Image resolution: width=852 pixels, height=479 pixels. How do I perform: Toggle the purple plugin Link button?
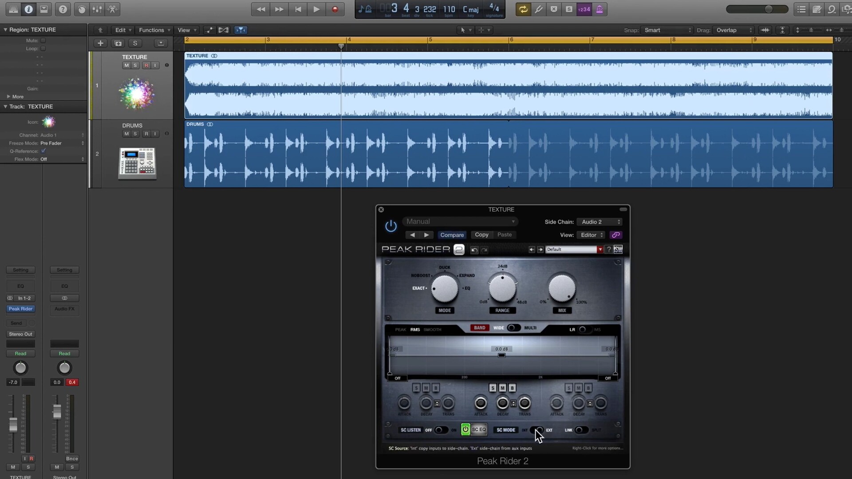click(x=616, y=235)
